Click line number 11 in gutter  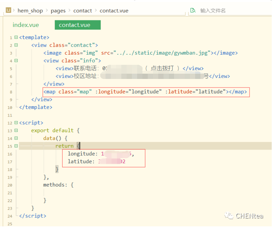pos(10,115)
